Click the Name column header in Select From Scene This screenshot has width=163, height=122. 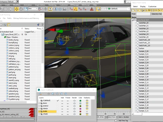[x=134, y=17]
